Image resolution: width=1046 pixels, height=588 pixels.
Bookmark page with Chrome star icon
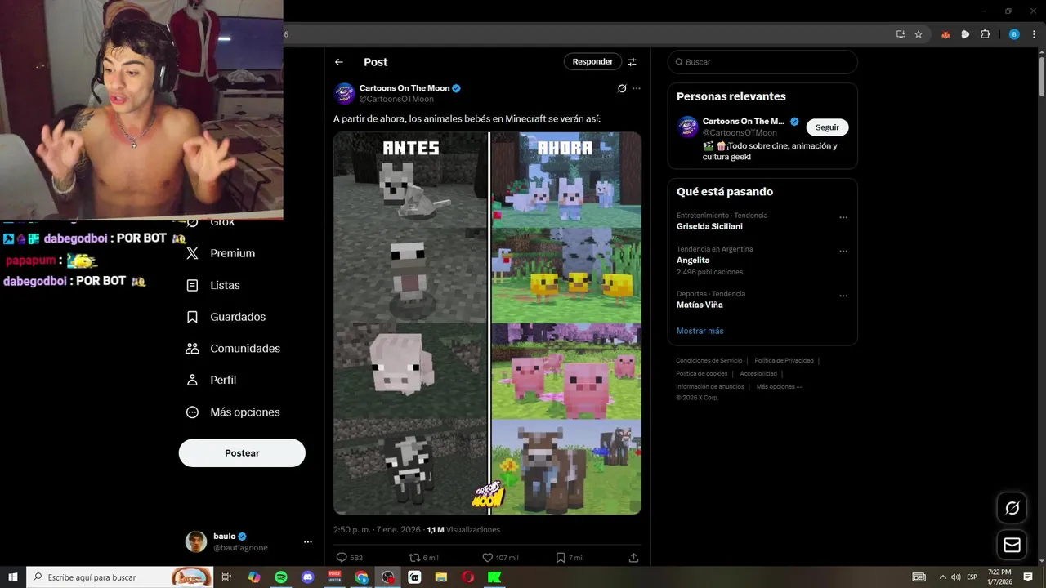tap(919, 34)
